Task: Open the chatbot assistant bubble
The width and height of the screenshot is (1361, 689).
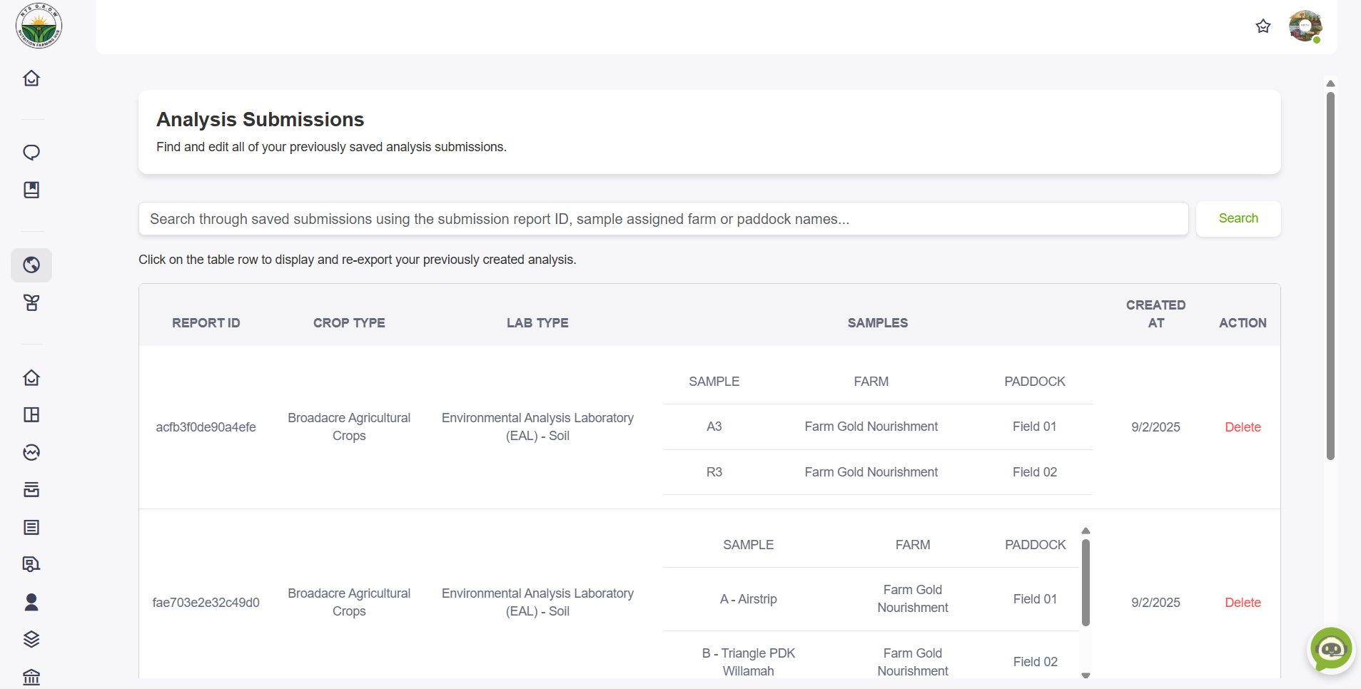Action: (x=1330, y=649)
